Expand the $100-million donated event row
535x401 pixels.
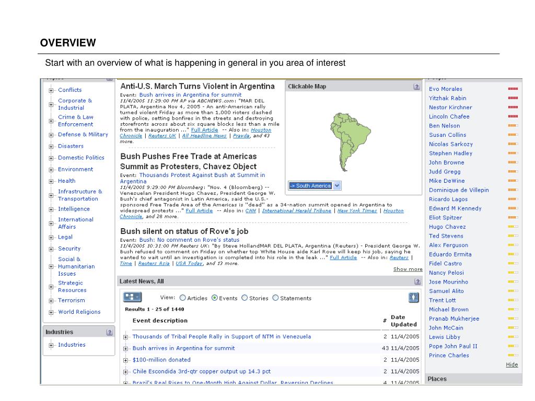[x=125, y=360]
